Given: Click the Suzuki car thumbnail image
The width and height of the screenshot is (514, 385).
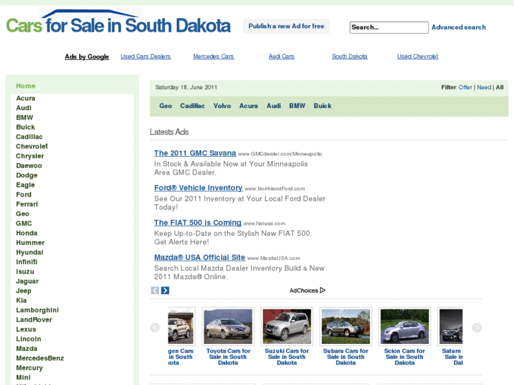Looking at the screenshot, I should [x=287, y=326].
